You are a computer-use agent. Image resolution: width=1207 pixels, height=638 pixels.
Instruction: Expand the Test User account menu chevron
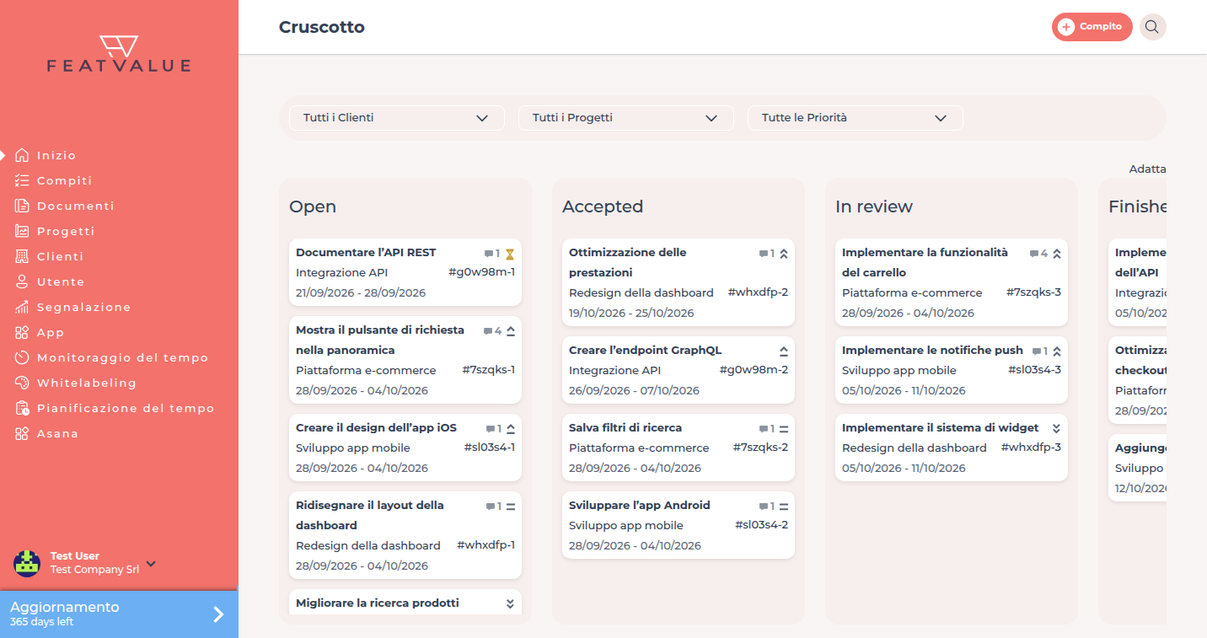click(151, 563)
